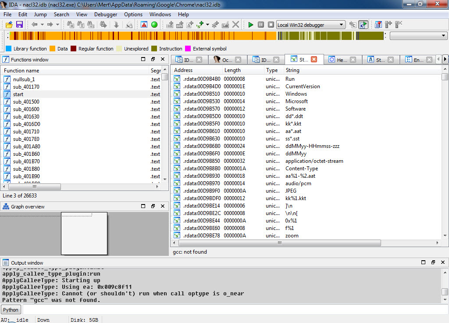
Task: Open the Windows menu
Action: pyautogui.click(x=160, y=14)
